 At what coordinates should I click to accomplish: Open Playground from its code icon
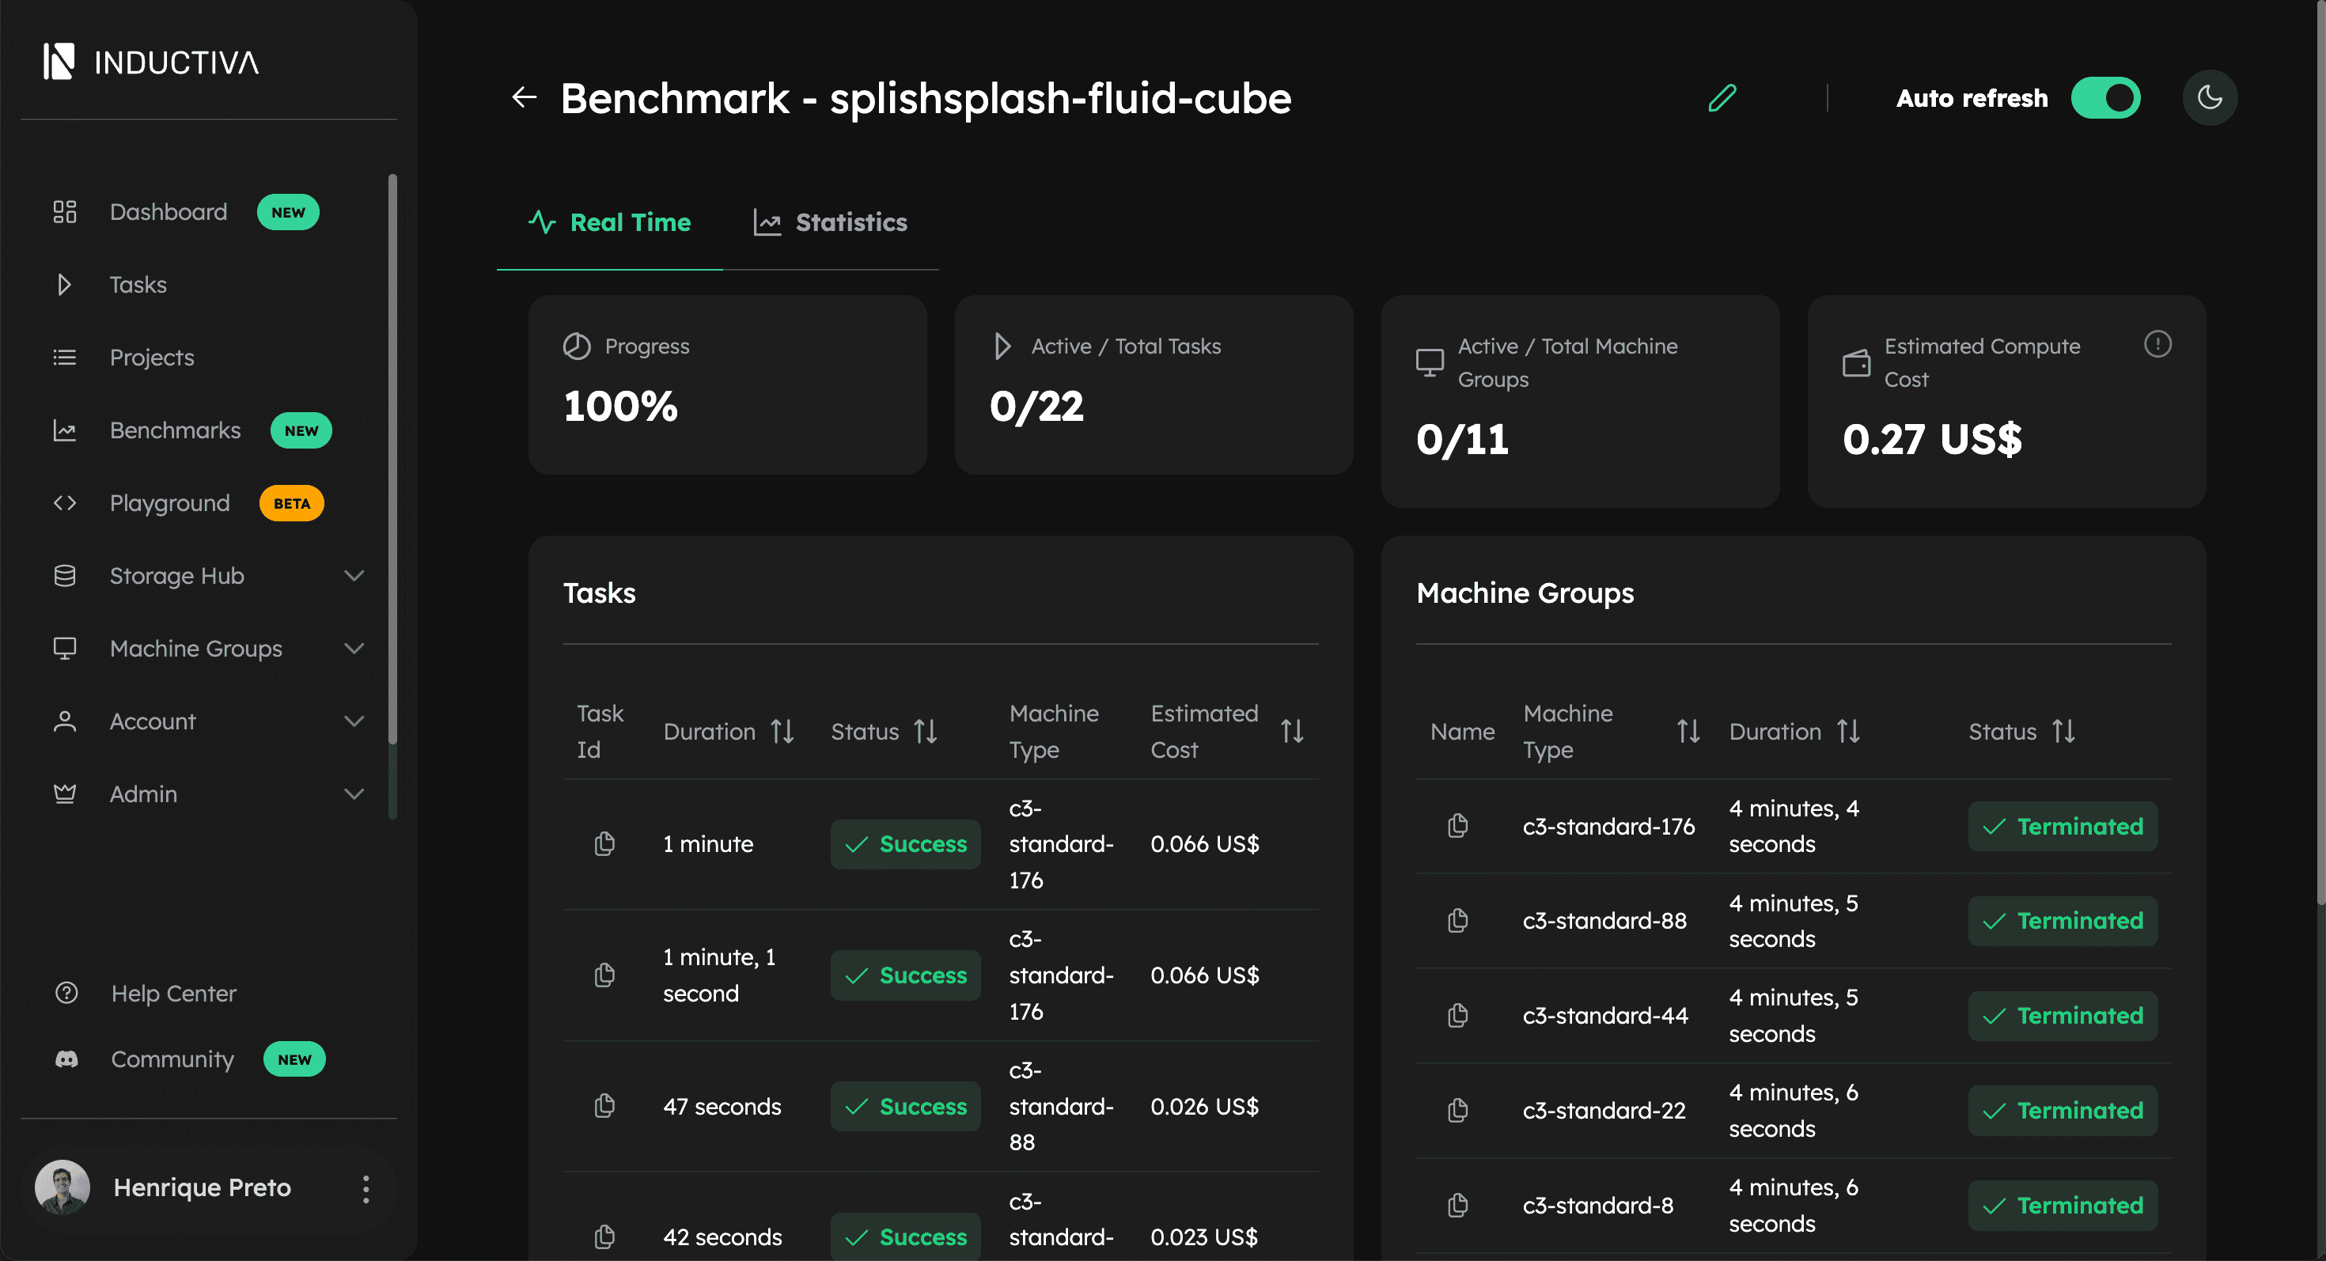tap(64, 503)
